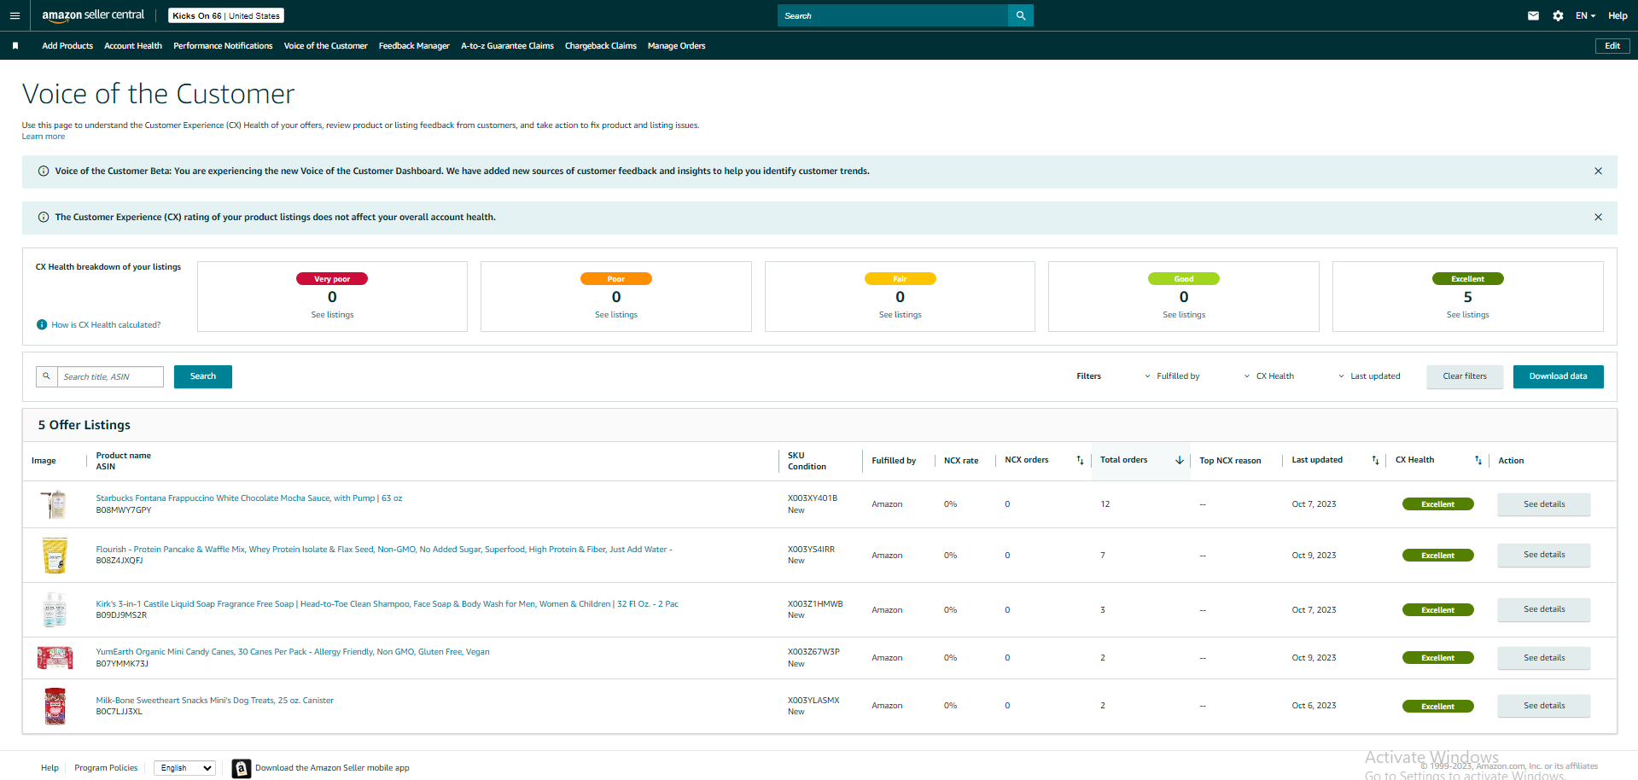Screen dimensions: 1638x780
Task: See listings under Good card
Action: 1184,315
